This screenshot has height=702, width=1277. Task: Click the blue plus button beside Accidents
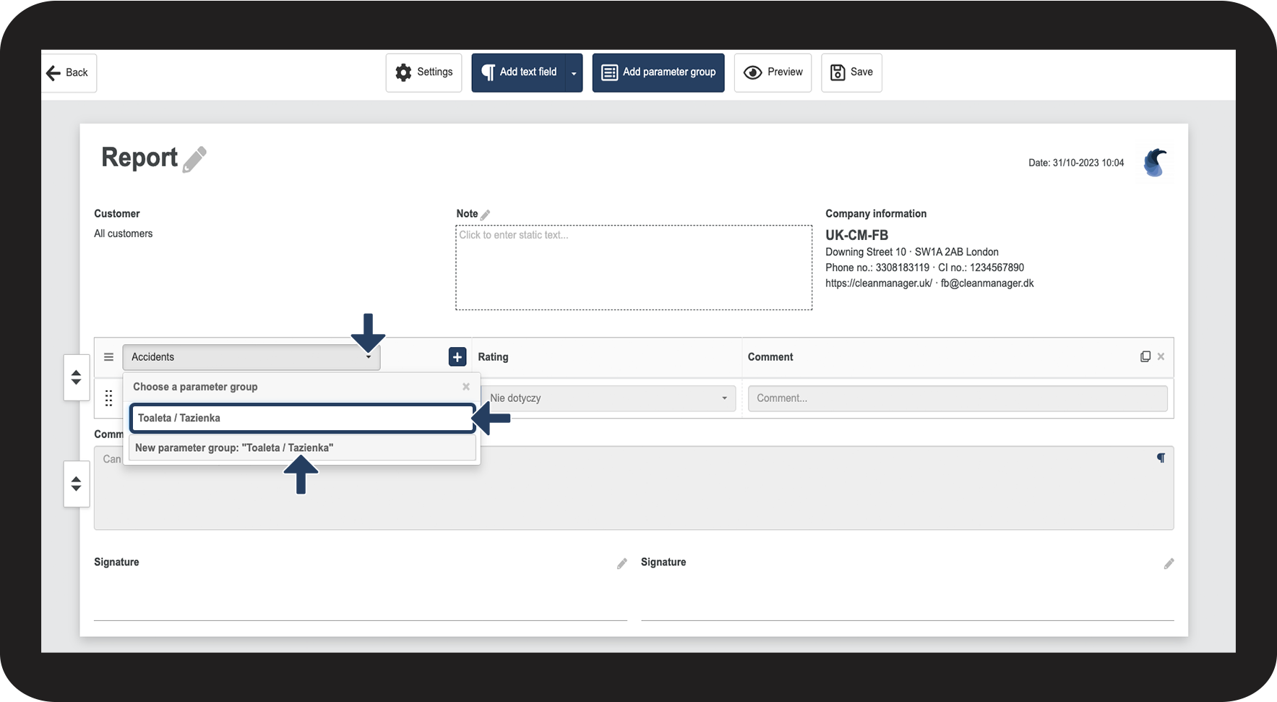point(457,357)
